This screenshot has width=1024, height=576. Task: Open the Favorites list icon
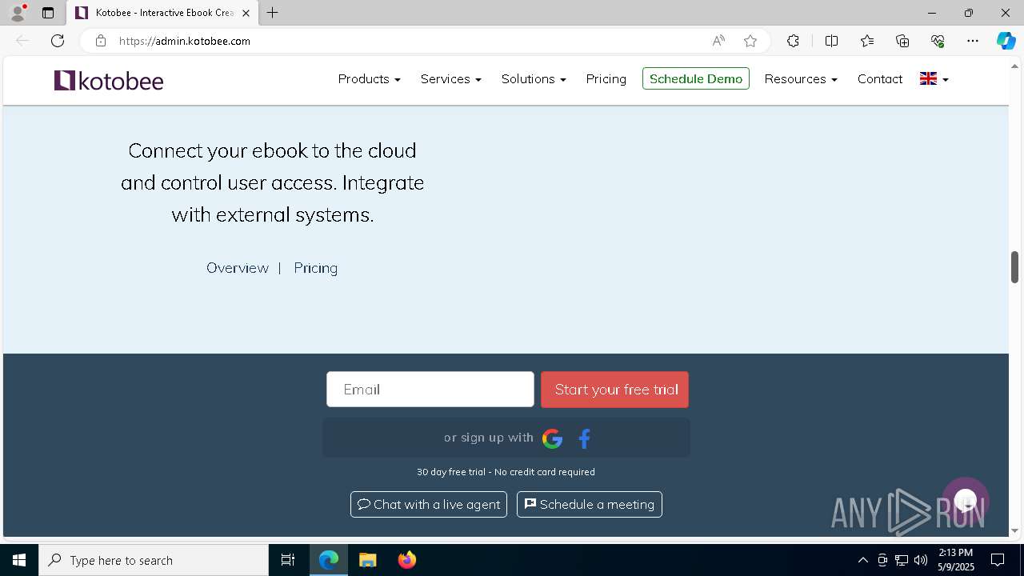point(867,41)
